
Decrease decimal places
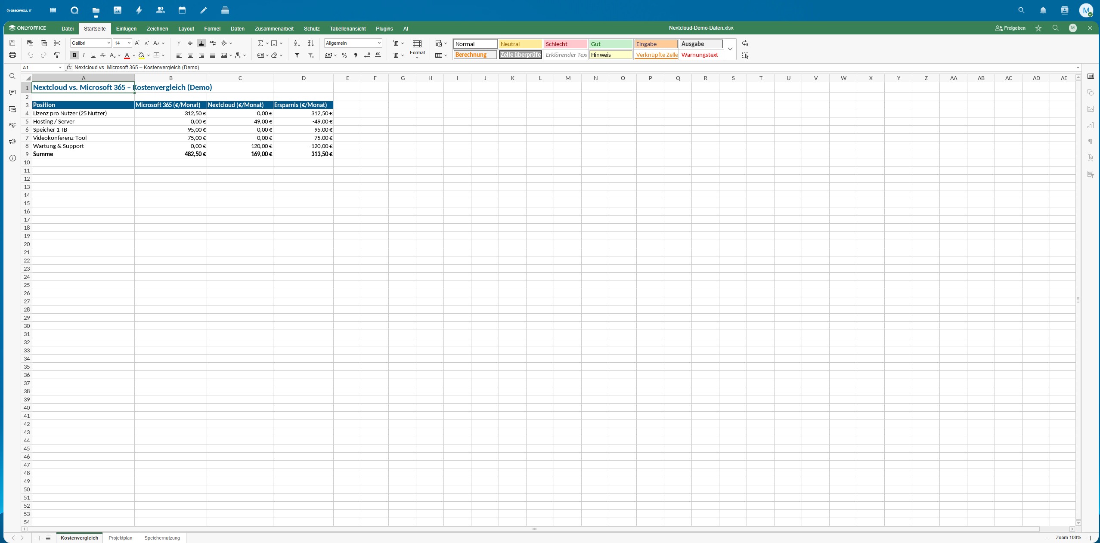click(x=367, y=55)
